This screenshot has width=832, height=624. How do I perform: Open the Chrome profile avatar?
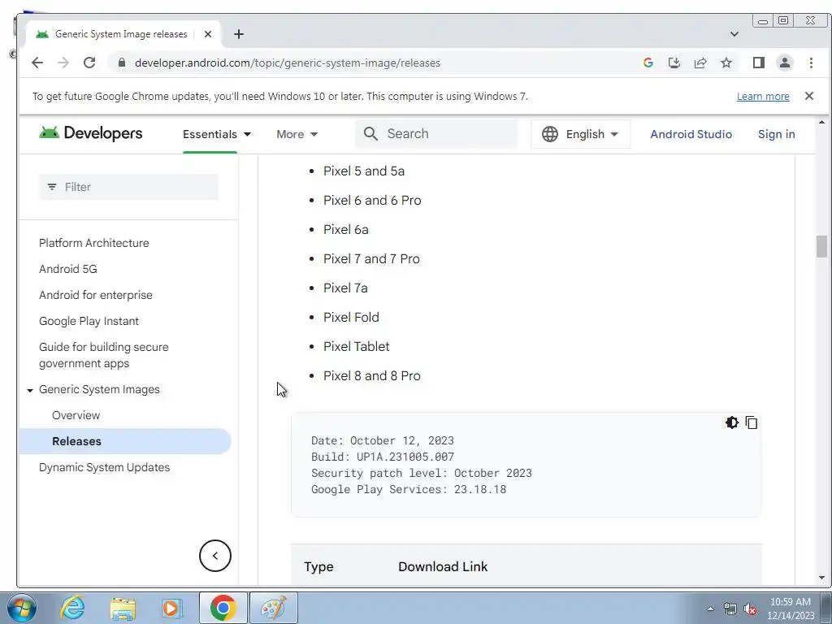[x=785, y=63]
